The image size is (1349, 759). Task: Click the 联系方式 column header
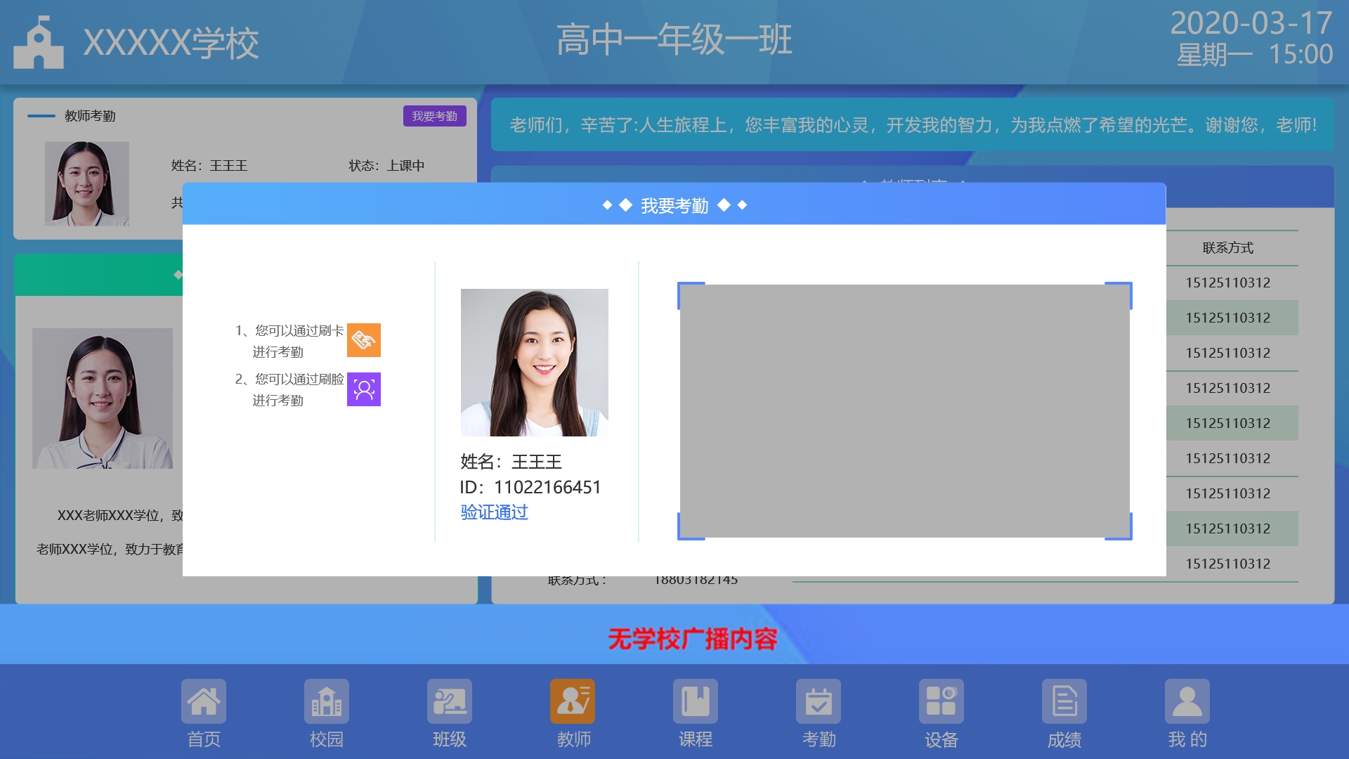[1227, 248]
